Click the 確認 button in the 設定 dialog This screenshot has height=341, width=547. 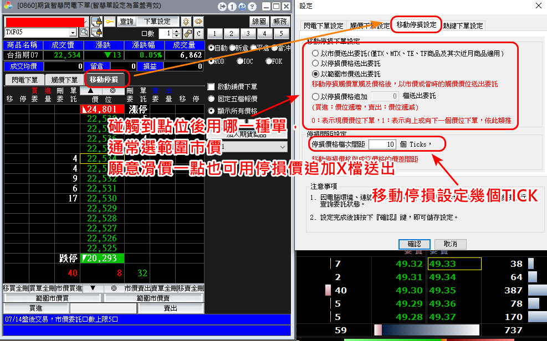tap(414, 244)
